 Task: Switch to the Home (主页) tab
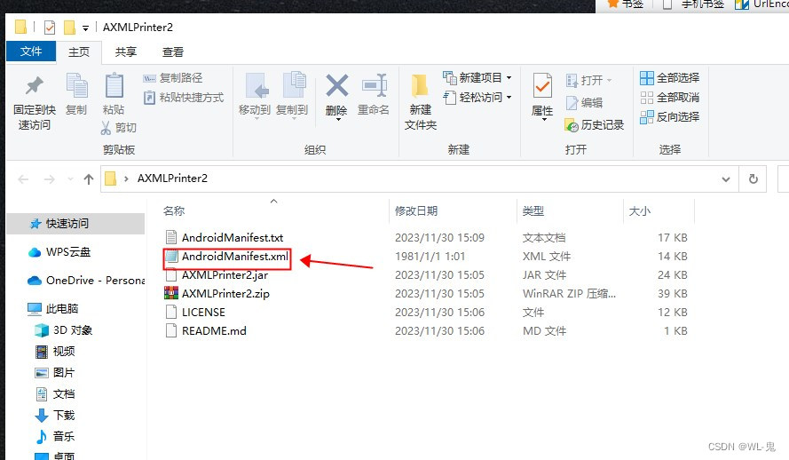tap(79, 52)
